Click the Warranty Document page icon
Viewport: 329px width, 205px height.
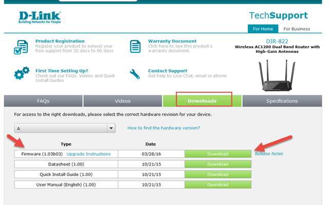[x=135, y=47]
